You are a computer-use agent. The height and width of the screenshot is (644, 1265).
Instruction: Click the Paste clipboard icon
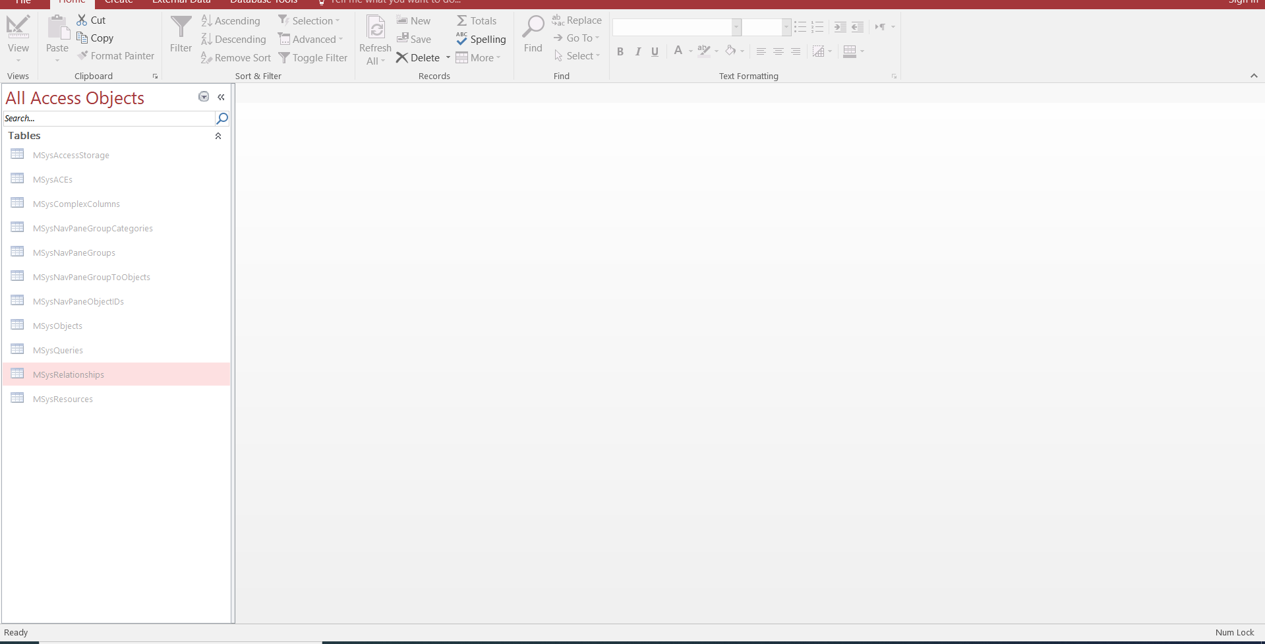(57, 28)
